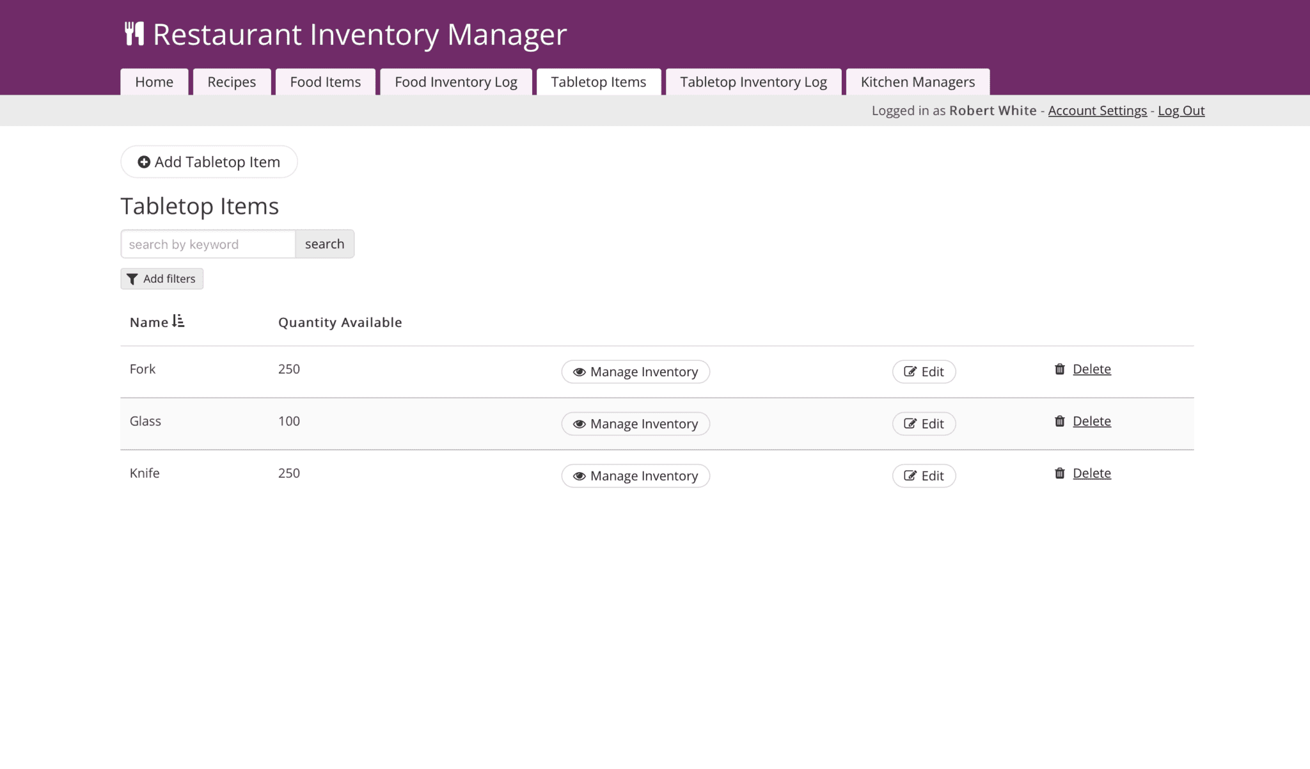1310x769 pixels.
Task: Click Manage Inventory for the Glass row
Action: 635,424
